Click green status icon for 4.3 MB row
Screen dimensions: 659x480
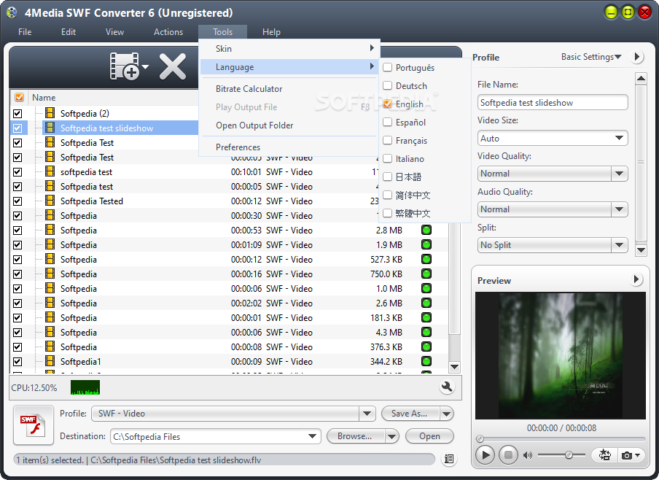point(426,332)
